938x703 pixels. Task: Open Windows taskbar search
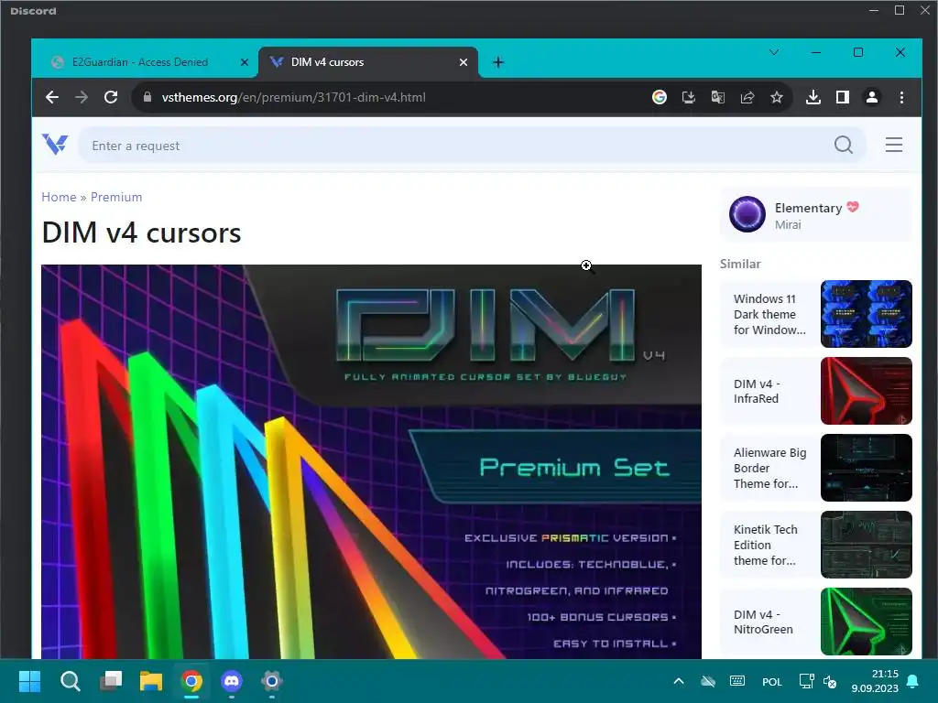(x=70, y=681)
